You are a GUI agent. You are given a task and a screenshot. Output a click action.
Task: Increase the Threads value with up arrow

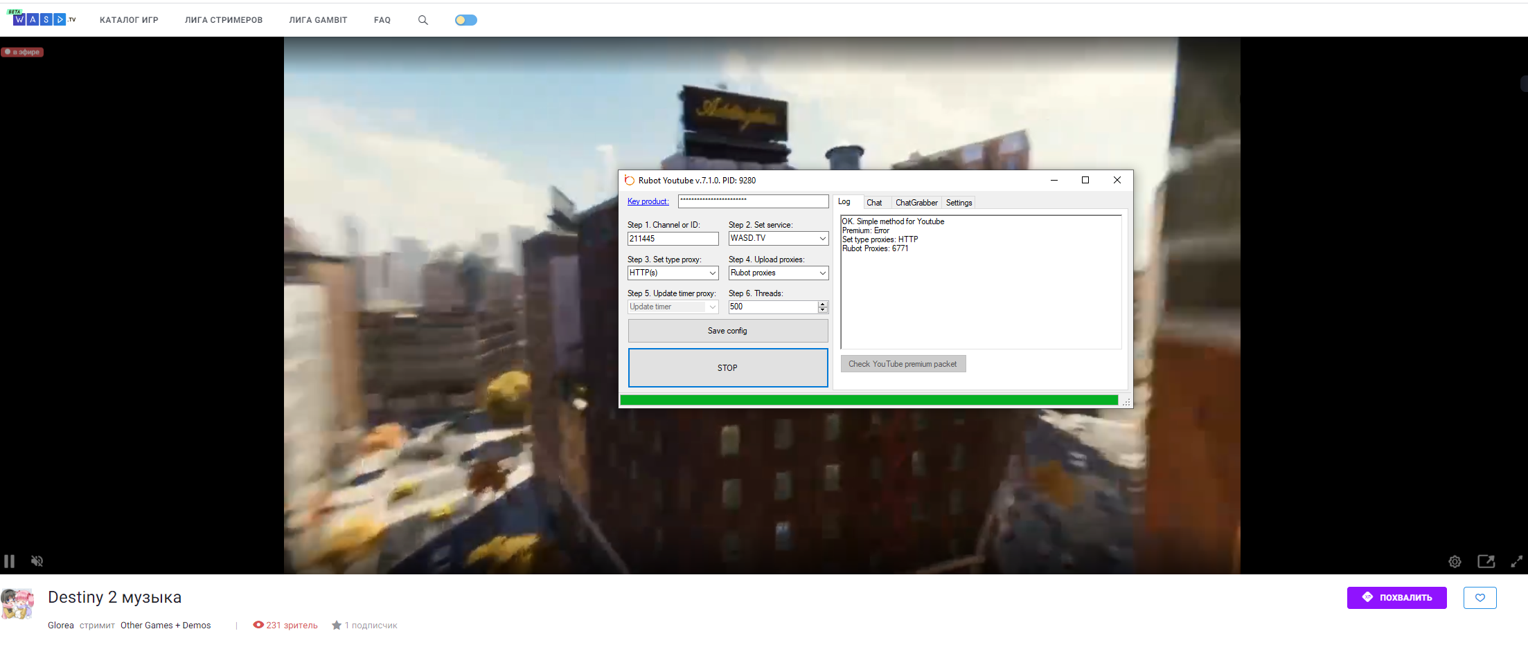click(823, 304)
